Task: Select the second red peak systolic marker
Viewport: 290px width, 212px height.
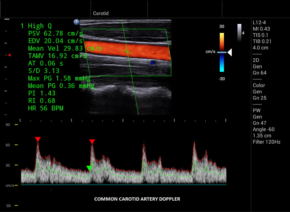Action: click(x=92, y=141)
